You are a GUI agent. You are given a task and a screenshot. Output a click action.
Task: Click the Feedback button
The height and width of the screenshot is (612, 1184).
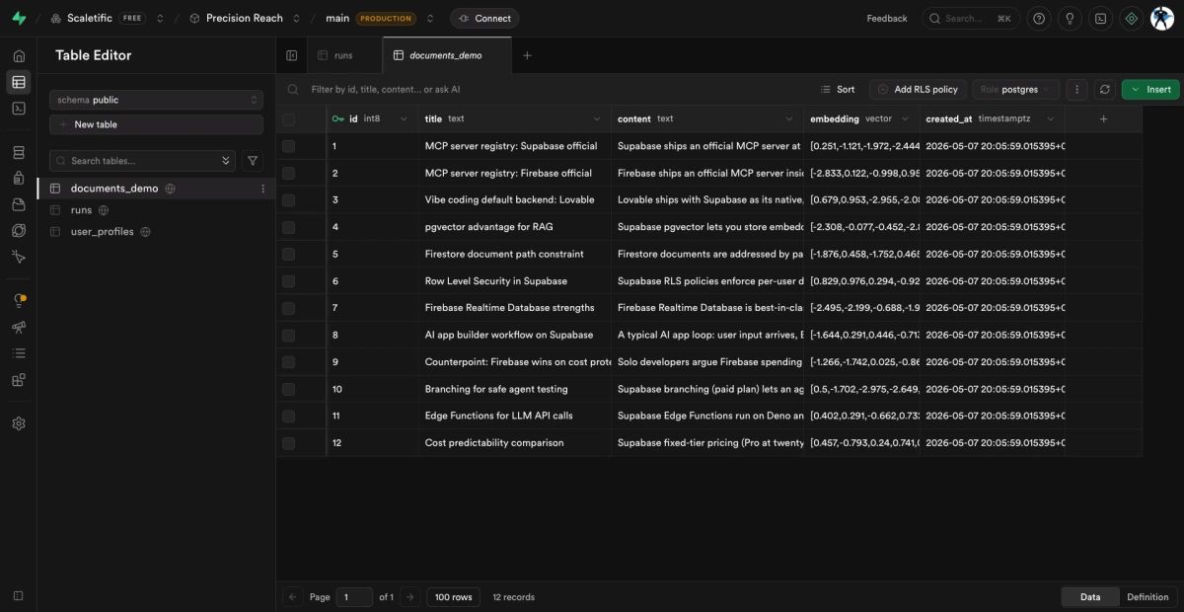click(x=887, y=18)
